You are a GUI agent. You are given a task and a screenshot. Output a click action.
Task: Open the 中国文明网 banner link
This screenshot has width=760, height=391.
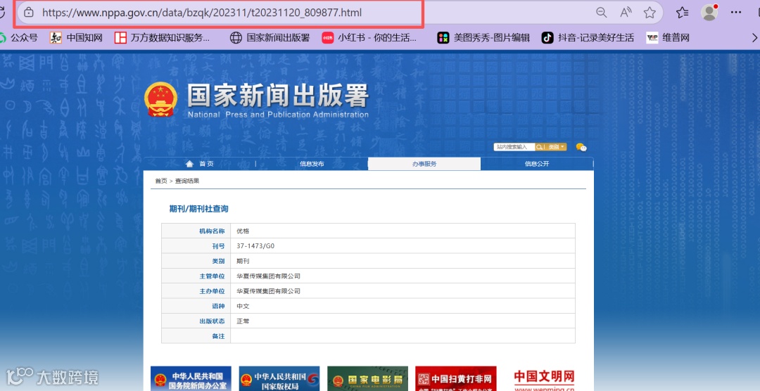544,379
